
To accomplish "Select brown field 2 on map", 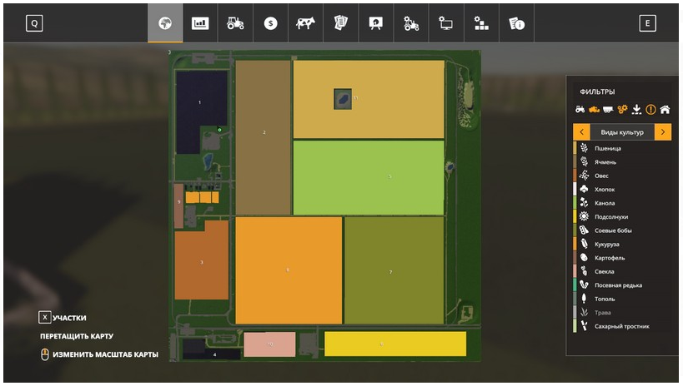I will tap(263, 137).
